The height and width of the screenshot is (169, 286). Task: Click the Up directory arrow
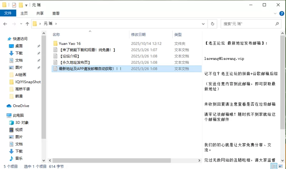(27, 24)
